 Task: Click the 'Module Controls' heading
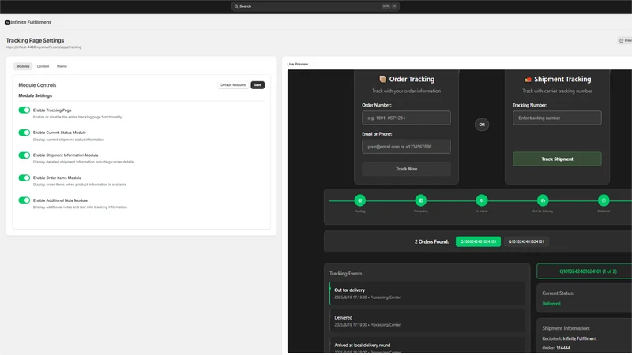(x=37, y=85)
